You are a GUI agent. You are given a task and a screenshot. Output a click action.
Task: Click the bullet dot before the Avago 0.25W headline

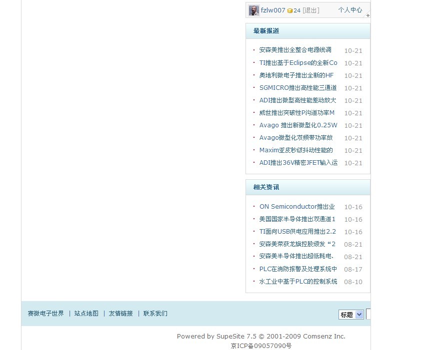253,125
